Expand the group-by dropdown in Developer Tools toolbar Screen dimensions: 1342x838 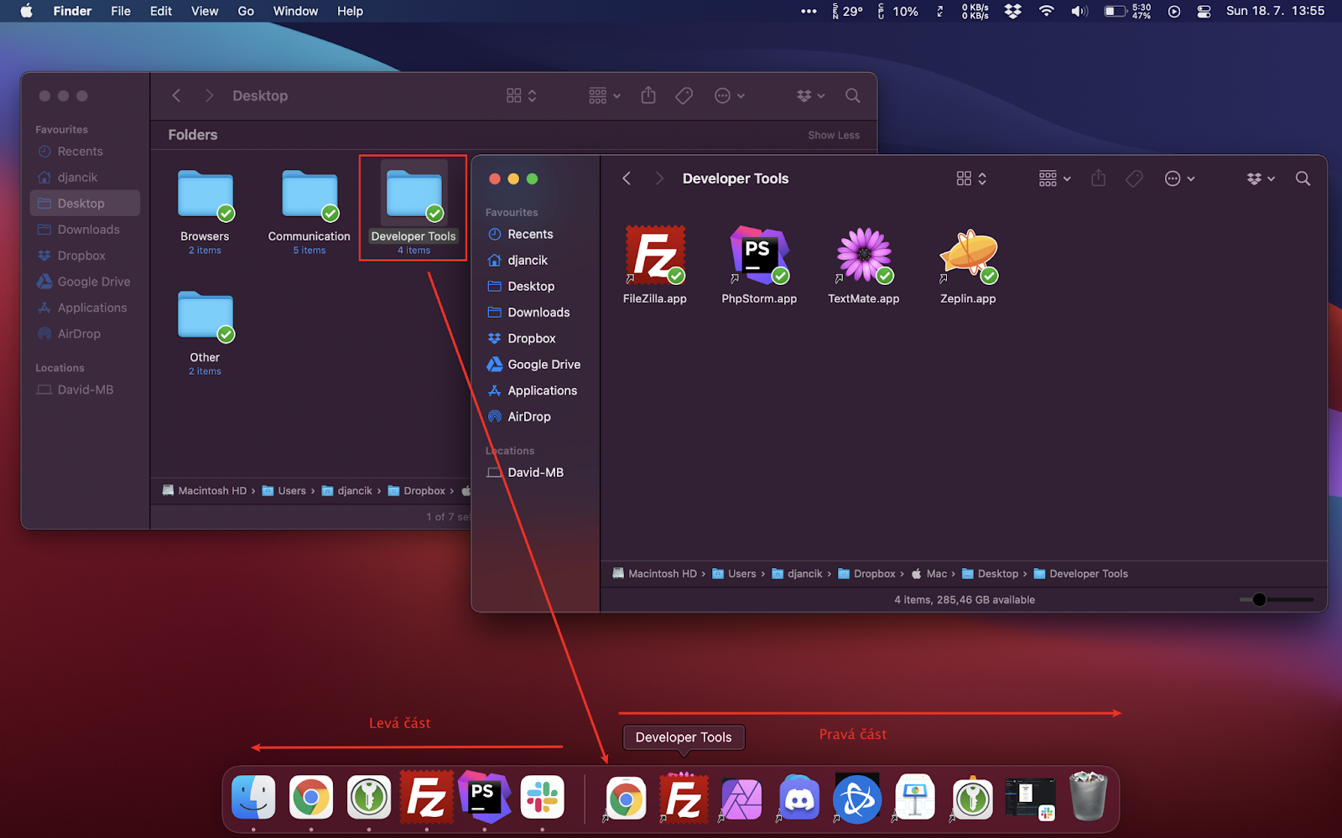pyautogui.click(x=1054, y=178)
